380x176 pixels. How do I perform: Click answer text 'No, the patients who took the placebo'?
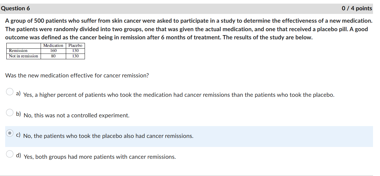pos(108,136)
